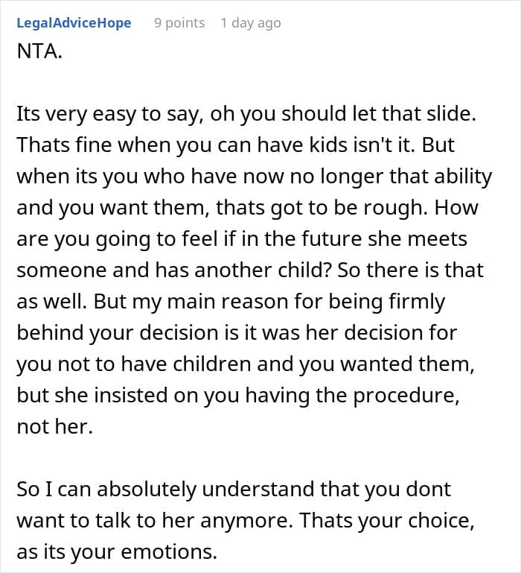Click the line starting "but she insisted"
The height and width of the screenshot is (573, 521).
pos(239,396)
